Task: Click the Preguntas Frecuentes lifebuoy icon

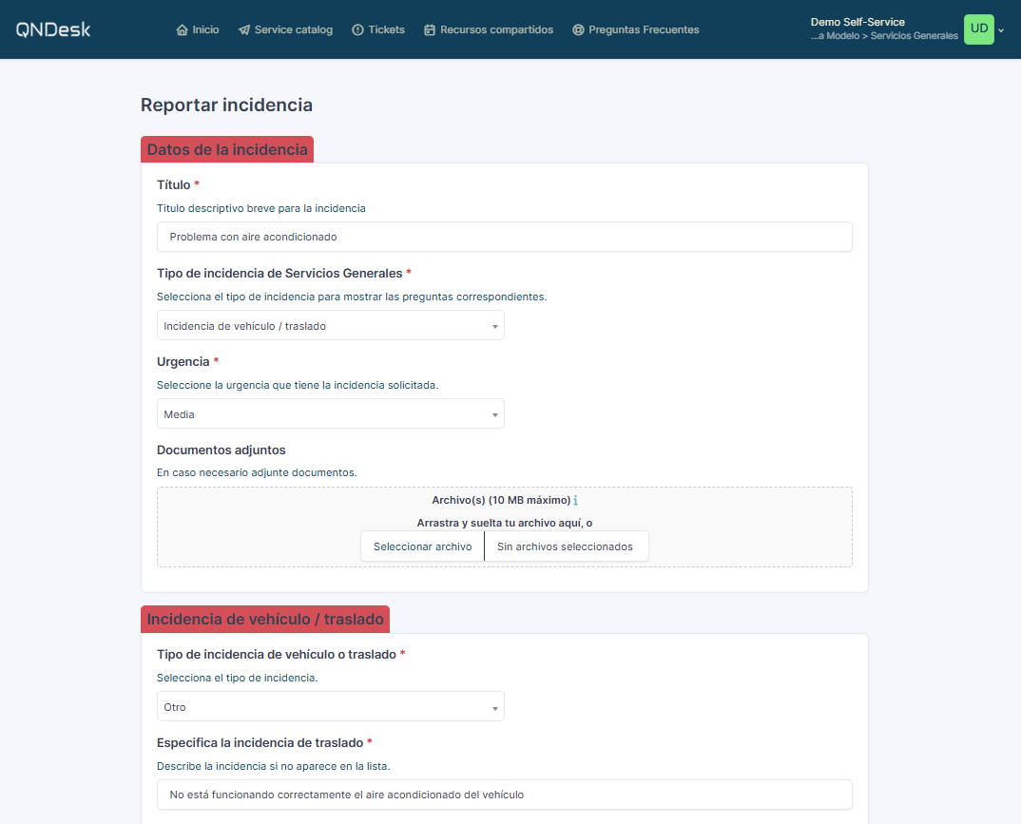Action: click(x=578, y=30)
